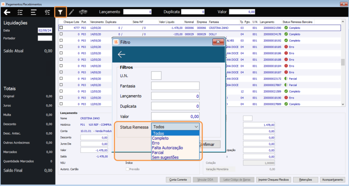Click the CRISTINA ZANO cell in grid
The width and height of the screenshot is (349, 186).
[219, 28]
